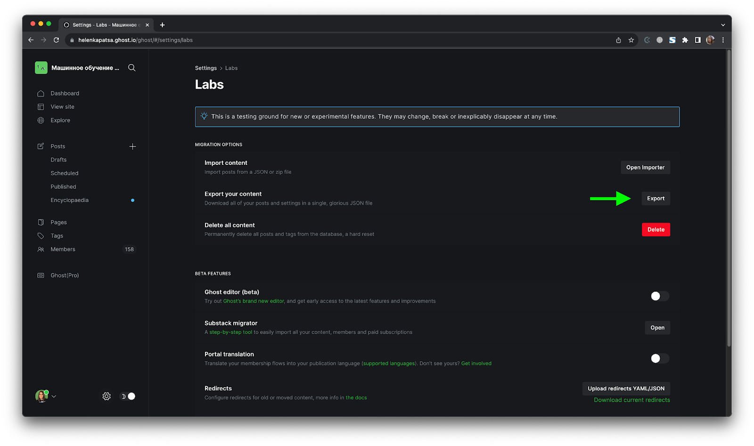Click the Members people icon
Viewport: 754px width, 446px height.
click(x=41, y=249)
